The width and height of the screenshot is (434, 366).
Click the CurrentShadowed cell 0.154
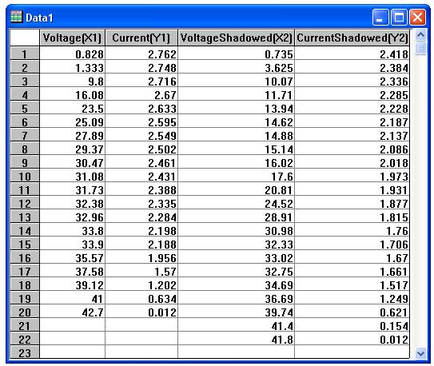point(352,325)
